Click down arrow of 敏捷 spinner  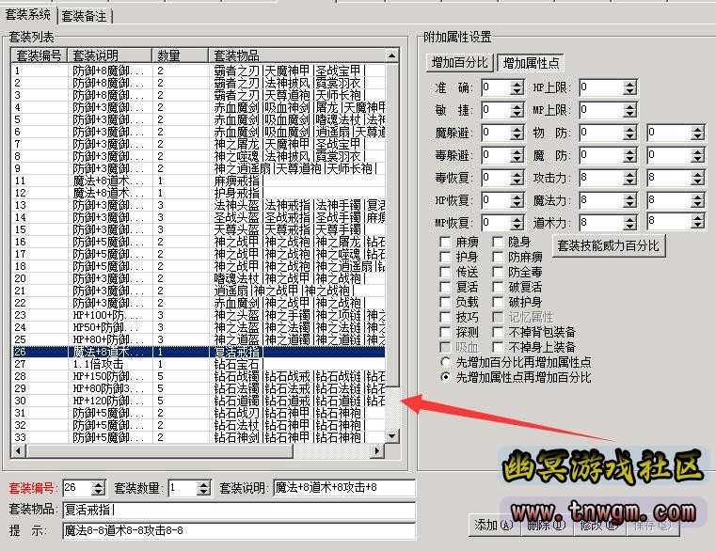click(517, 114)
